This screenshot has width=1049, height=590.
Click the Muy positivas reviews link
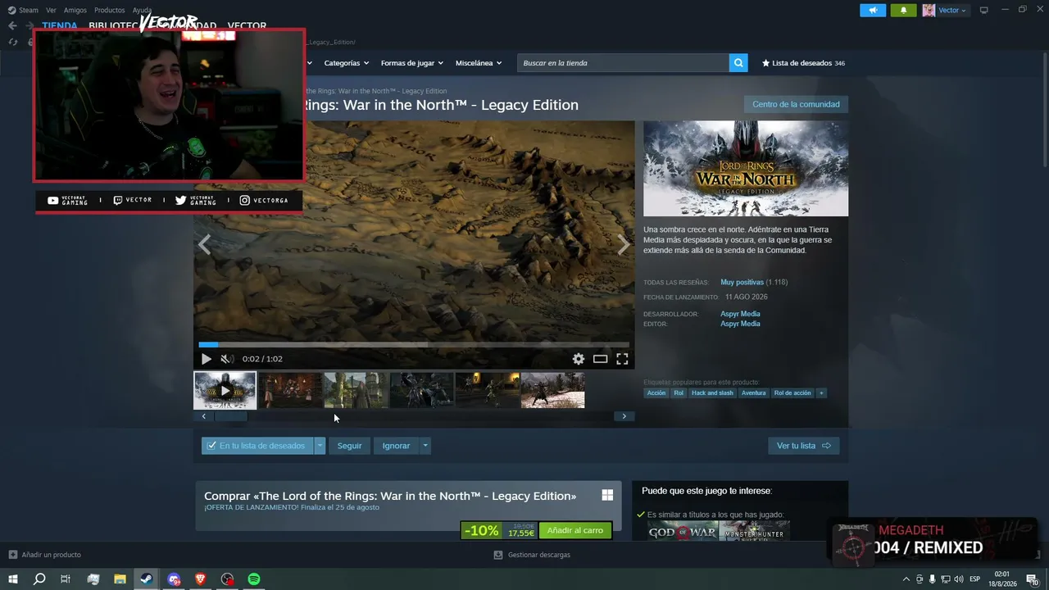click(x=742, y=283)
